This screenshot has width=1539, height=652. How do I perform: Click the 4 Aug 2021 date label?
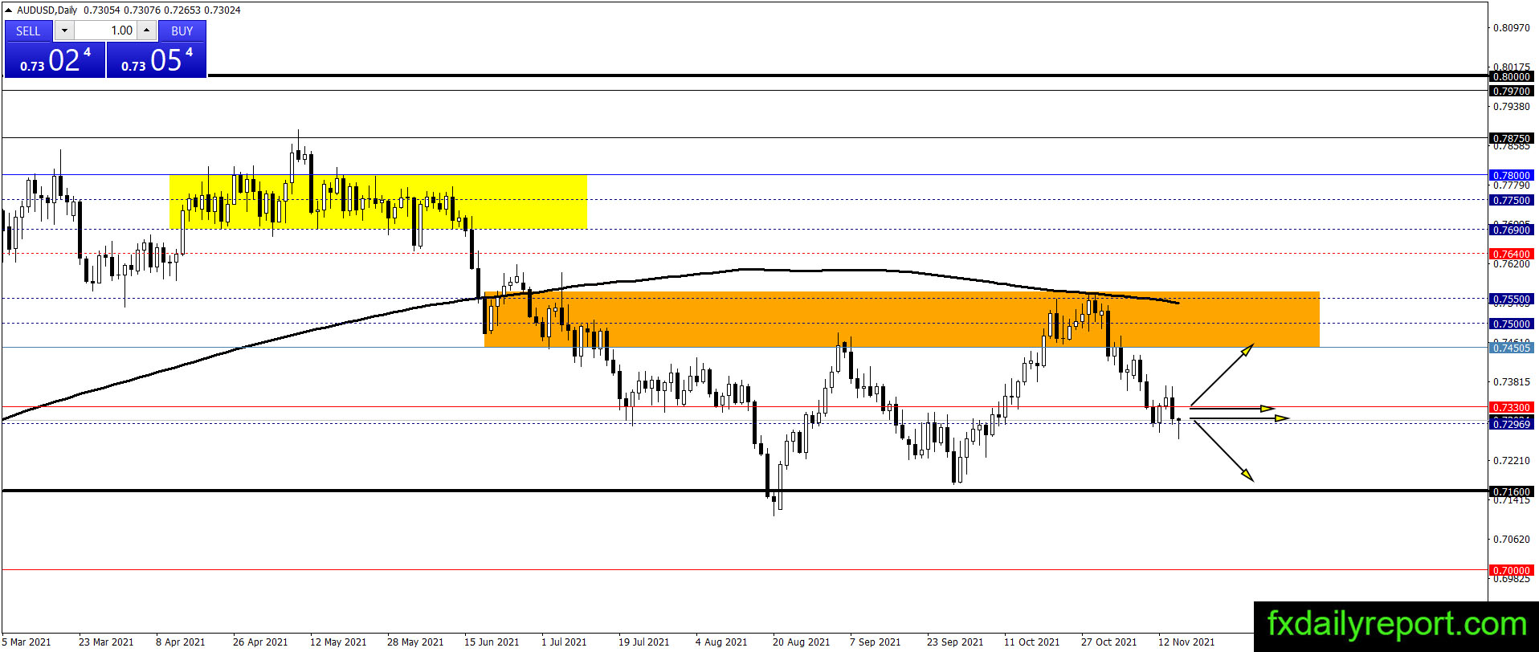click(x=721, y=642)
